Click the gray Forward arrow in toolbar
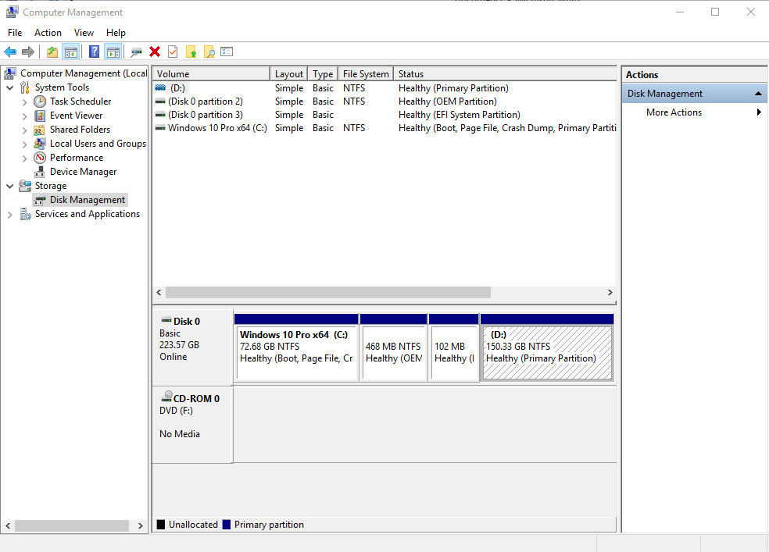 pos(28,52)
